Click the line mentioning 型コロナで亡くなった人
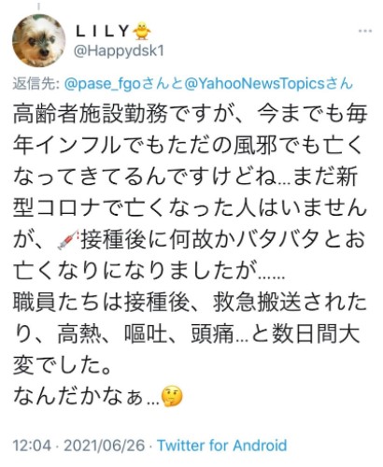This screenshot has height=467, width=383. point(190,208)
